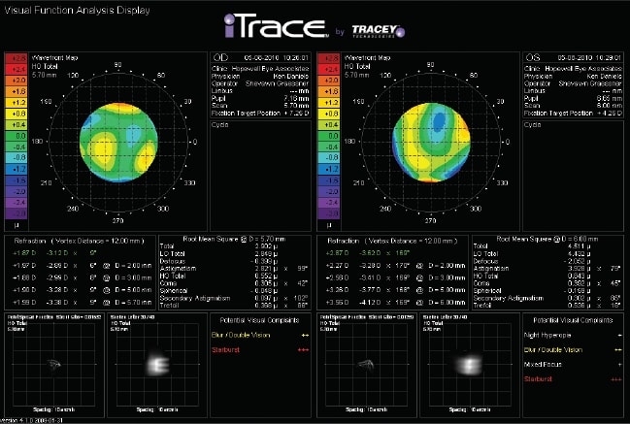Click OD RMS Total value 2.902 µ
Viewport: 630px width, 424px height.
click(x=266, y=246)
